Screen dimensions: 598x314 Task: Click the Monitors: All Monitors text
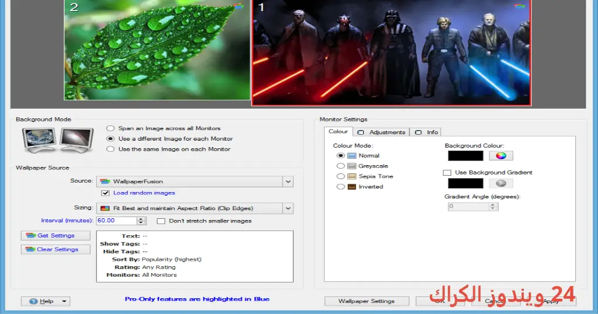click(141, 275)
